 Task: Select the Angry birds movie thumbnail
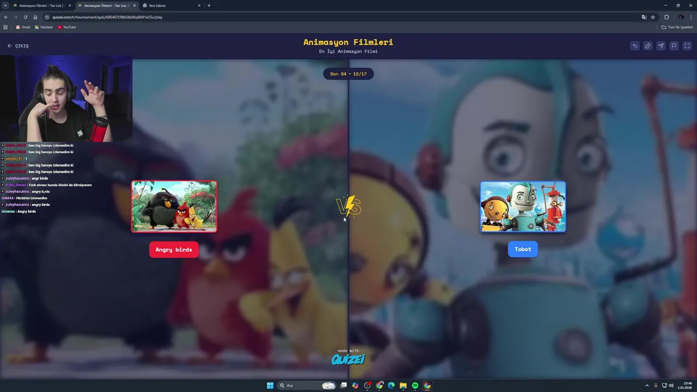coord(174,206)
